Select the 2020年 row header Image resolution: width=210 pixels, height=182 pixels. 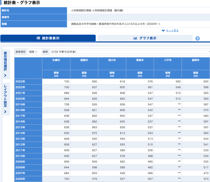[28, 99]
